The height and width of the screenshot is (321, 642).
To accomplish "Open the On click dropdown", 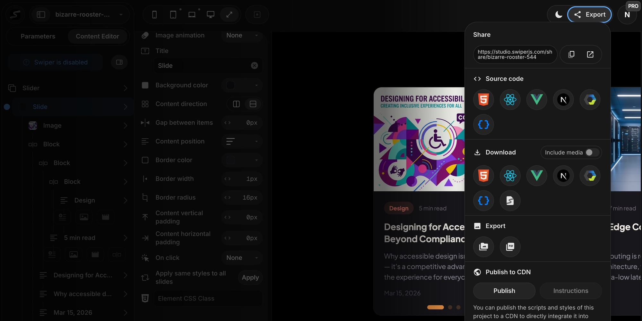I will click(242, 258).
